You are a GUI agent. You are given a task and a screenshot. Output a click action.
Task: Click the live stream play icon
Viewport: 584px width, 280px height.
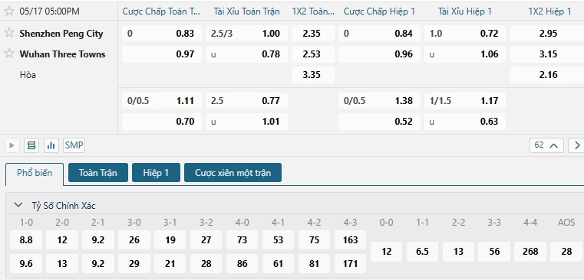[12, 145]
